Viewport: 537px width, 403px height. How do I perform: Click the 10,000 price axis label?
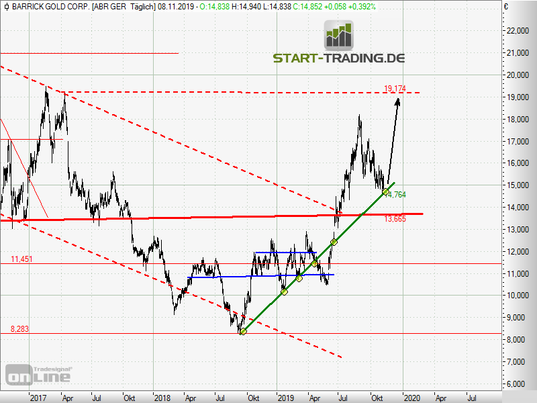(x=518, y=296)
